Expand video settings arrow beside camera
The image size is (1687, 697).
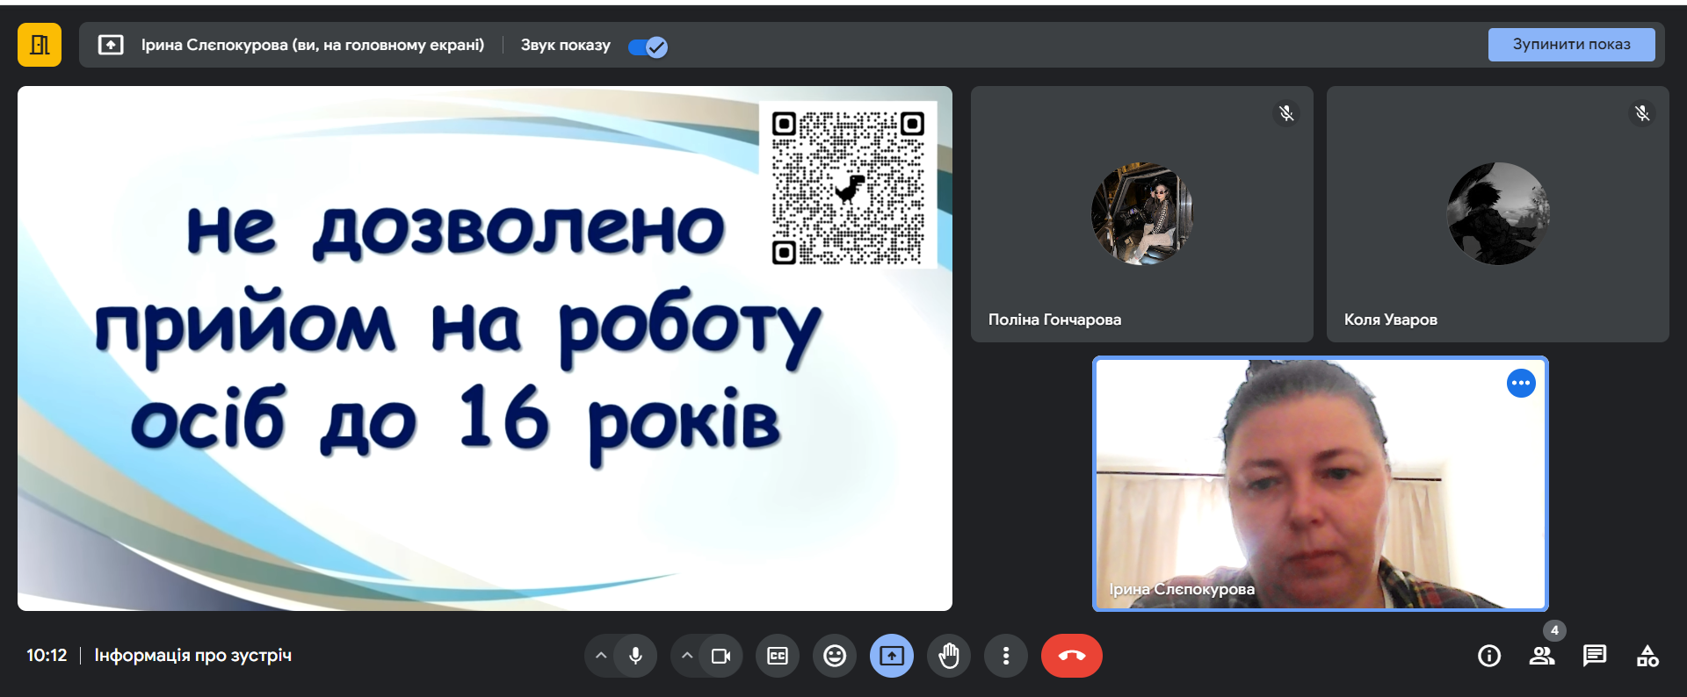click(687, 656)
